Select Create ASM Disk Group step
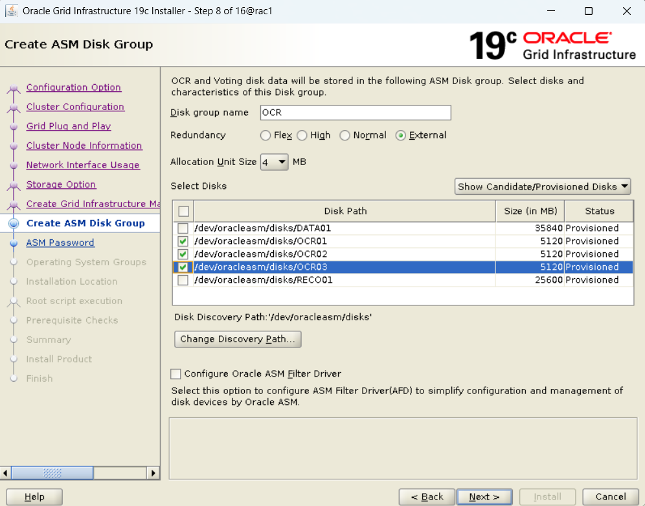Screen dimensions: 645x506 [x=85, y=223]
